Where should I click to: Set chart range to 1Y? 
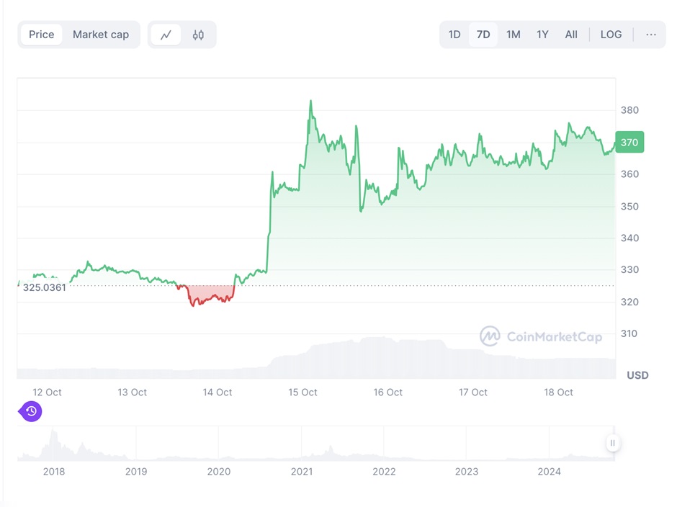(x=542, y=35)
